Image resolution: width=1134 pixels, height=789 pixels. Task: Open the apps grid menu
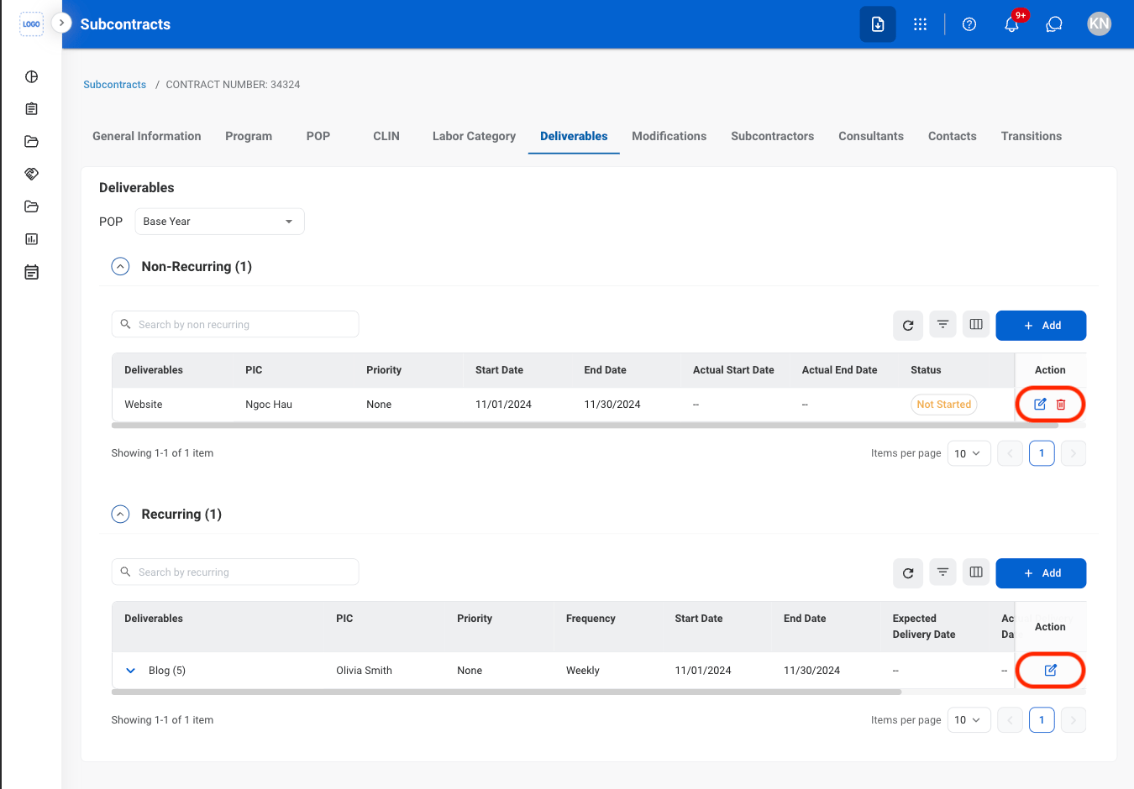(920, 24)
